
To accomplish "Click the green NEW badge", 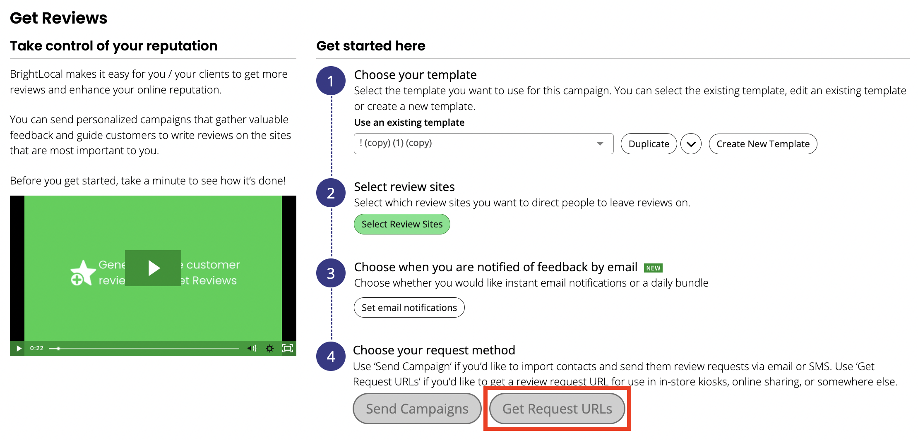I will (653, 268).
